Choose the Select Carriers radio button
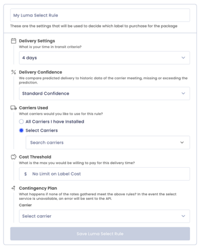This screenshot has width=201, height=249. [x=21, y=130]
